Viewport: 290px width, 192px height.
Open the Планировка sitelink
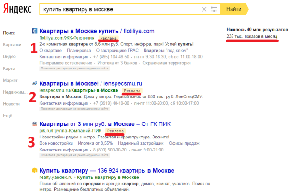point(79,50)
